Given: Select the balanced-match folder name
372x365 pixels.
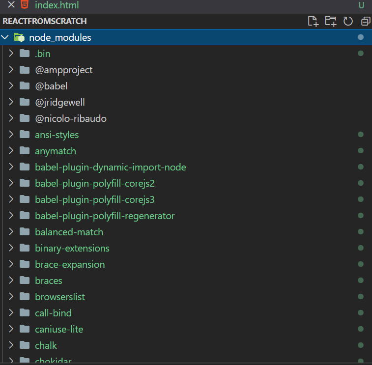Looking at the screenshot, I should (x=69, y=232).
